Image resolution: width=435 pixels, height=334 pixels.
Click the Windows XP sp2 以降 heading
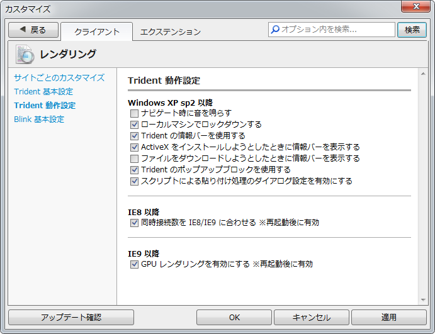tap(170, 103)
